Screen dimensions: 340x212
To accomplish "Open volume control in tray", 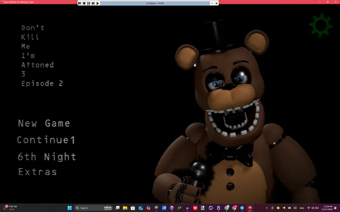I will [313, 208].
